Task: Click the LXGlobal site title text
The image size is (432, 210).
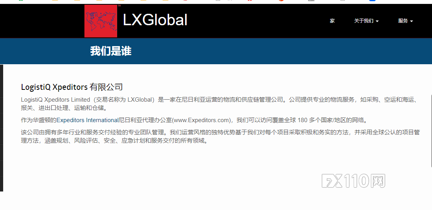Action: point(155,20)
